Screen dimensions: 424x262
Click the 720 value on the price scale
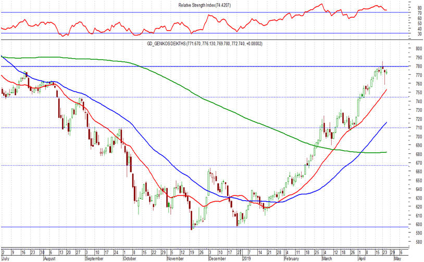419,119
